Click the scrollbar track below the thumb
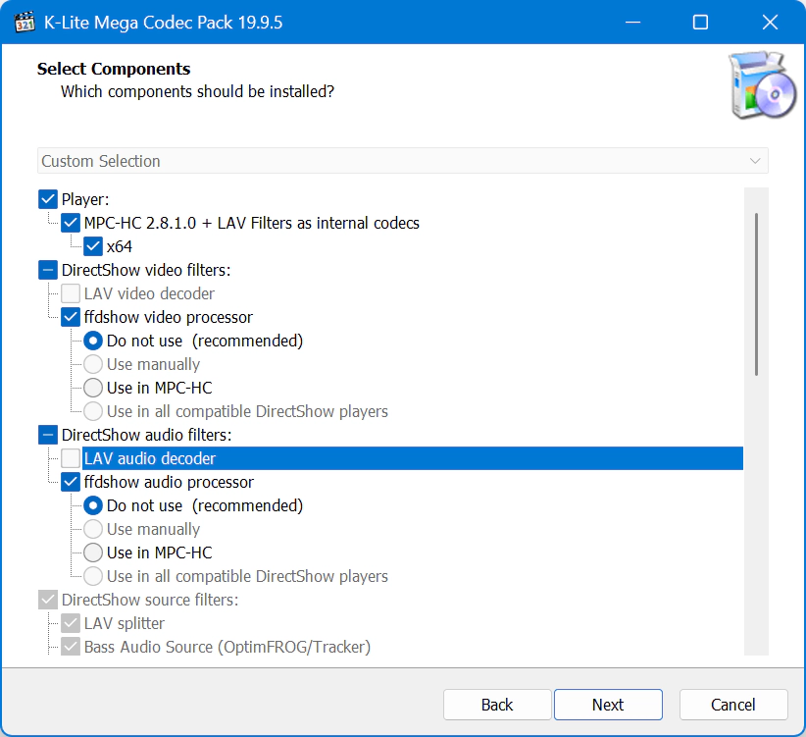The image size is (806, 737). click(x=756, y=514)
